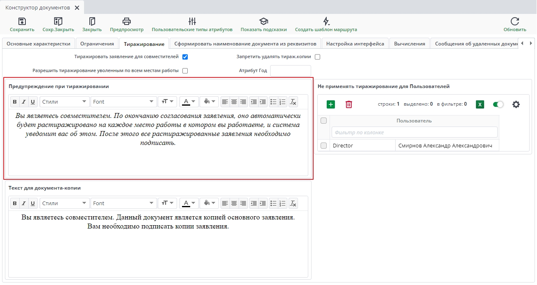Export users table to Excel
Viewport: 537px width, 285px height.
click(480, 104)
